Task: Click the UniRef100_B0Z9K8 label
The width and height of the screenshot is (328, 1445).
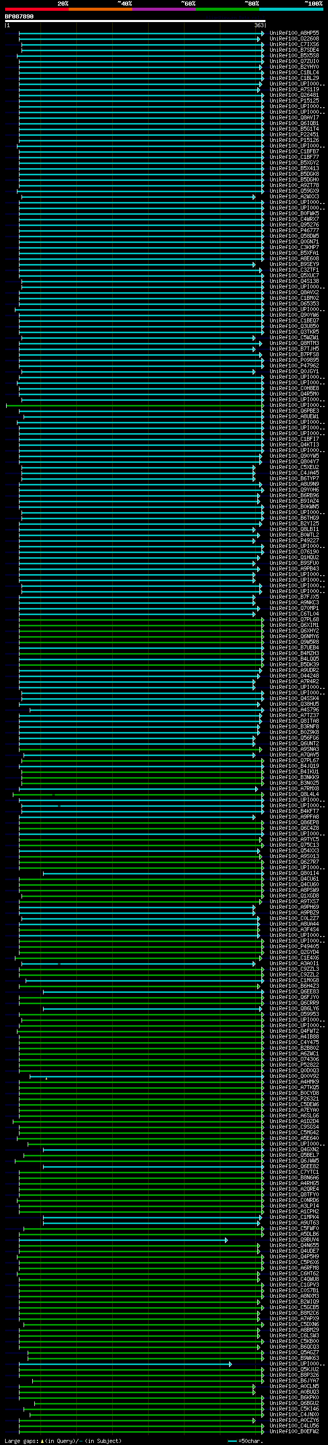Action: (294, 732)
